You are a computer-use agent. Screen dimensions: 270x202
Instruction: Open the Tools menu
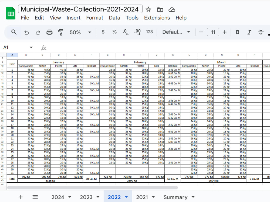[x=132, y=18]
